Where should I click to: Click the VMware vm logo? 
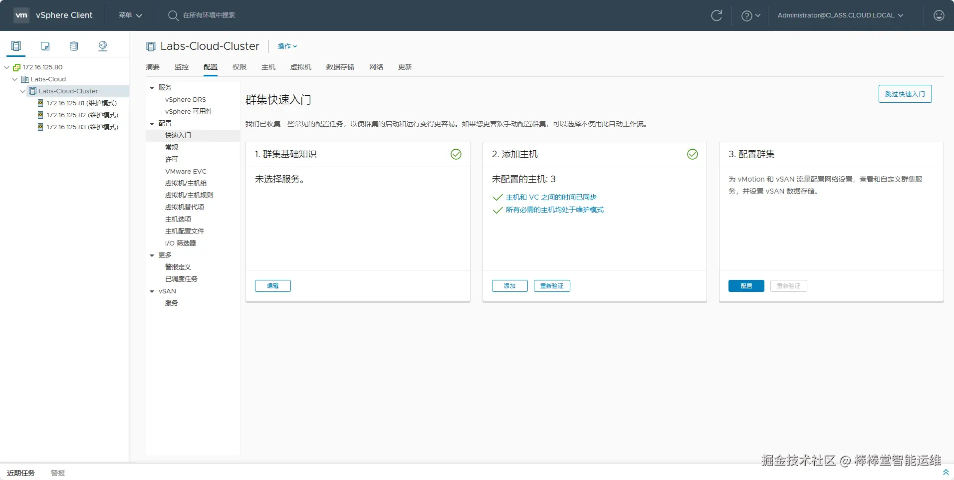(x=21, y=15)
